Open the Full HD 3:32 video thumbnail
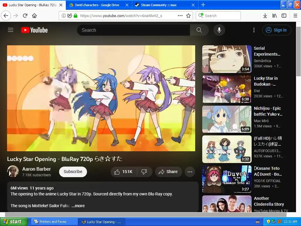 227,149
